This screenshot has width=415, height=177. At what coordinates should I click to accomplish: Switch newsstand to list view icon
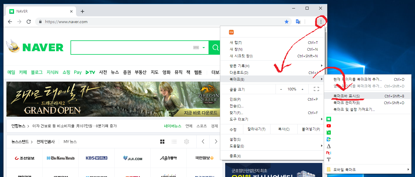(x=174, y=142)
